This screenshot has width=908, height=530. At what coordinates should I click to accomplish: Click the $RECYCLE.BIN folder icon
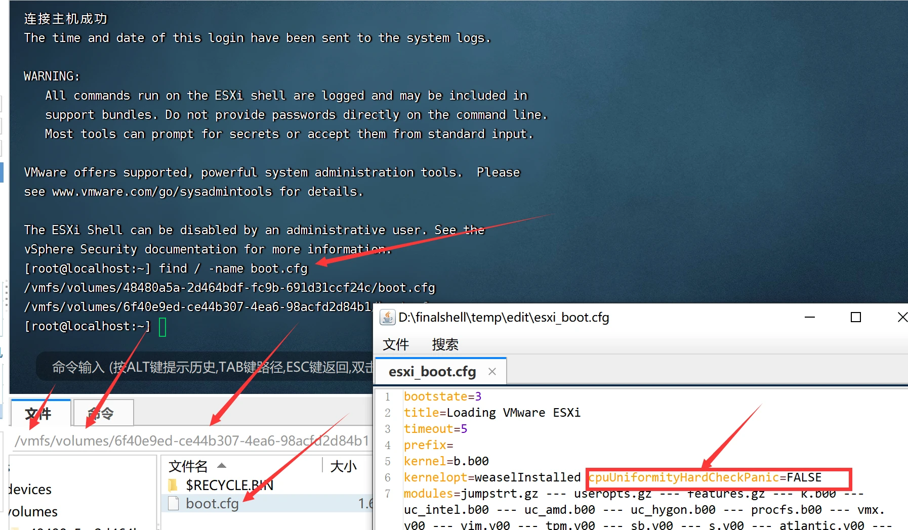coord(173,485)
